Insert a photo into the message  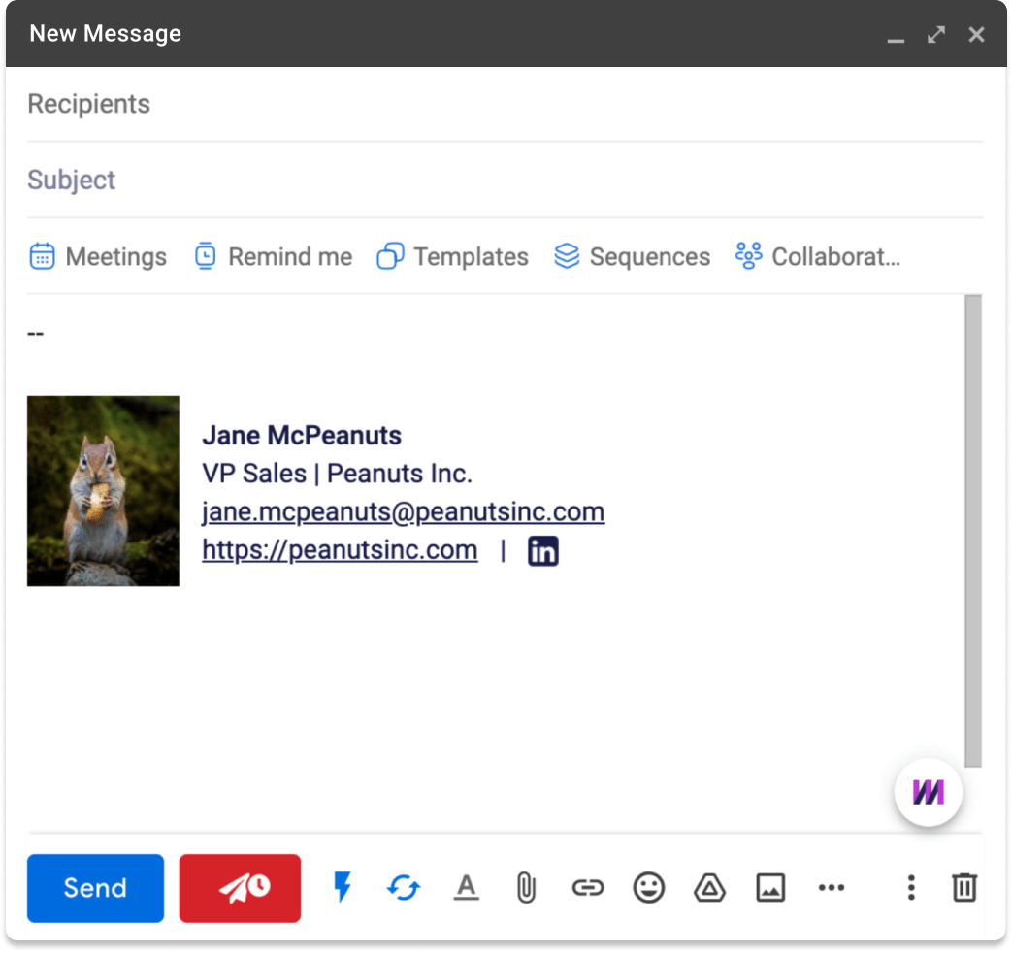pos(769,887)
